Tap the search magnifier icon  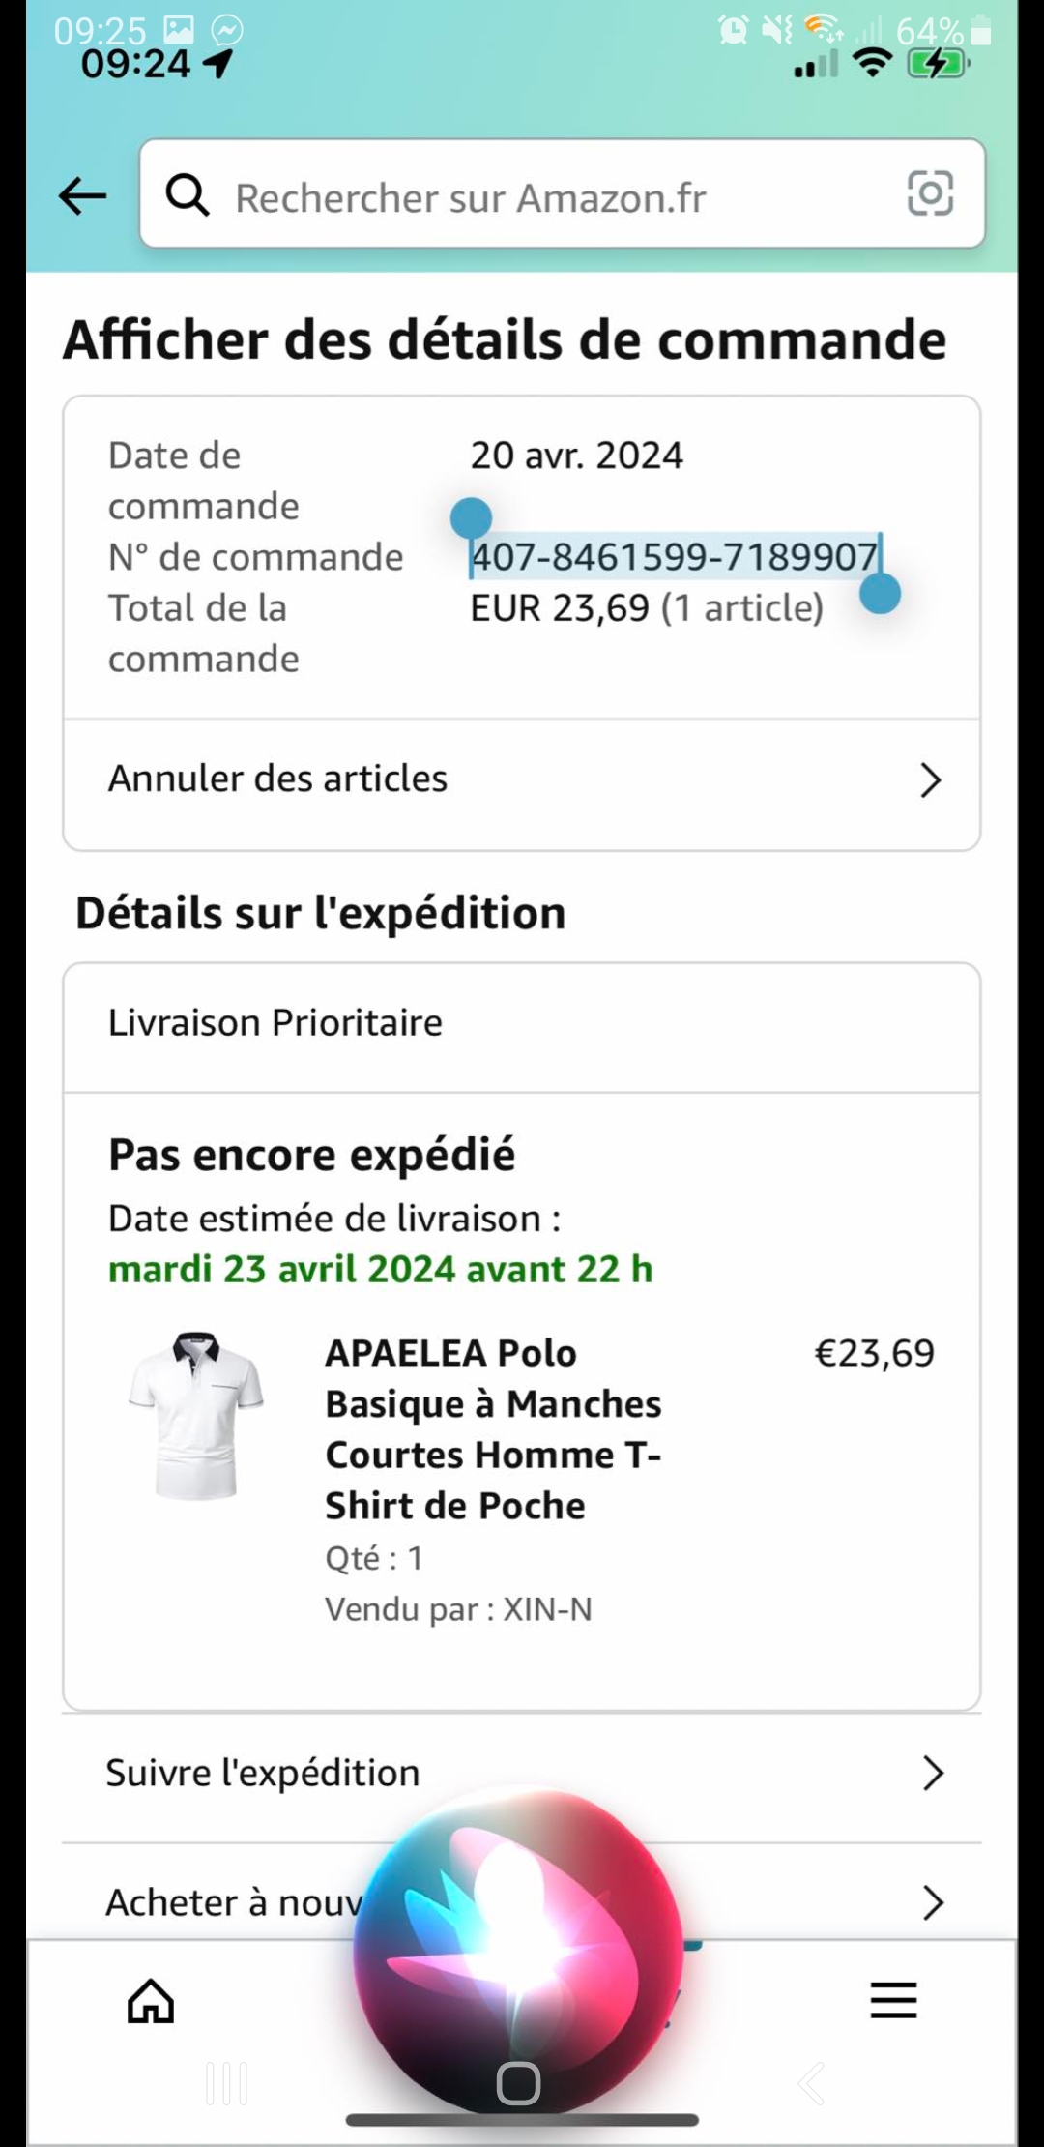pyautogui.click(x=188, y=195)
